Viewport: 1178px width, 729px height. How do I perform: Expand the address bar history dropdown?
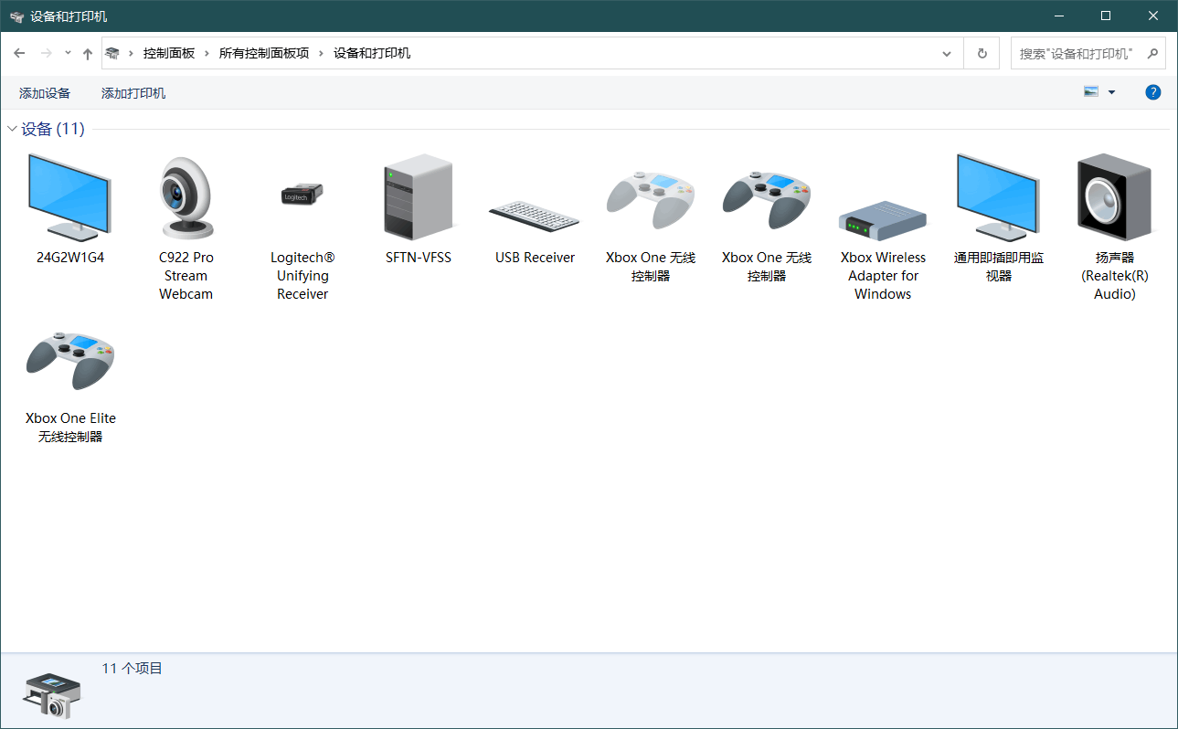[x=947, y=53]
